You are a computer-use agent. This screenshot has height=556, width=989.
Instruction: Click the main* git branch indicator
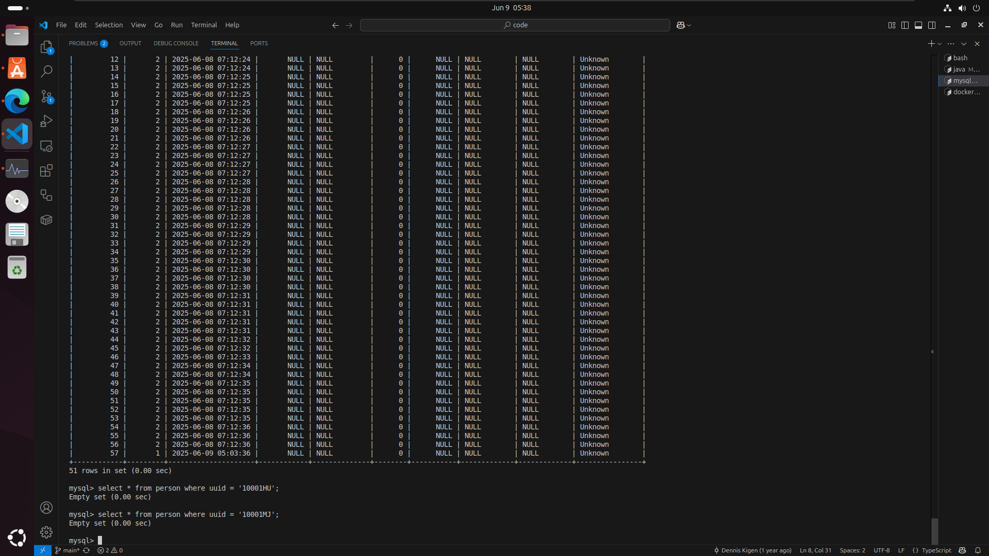(67, 550)
